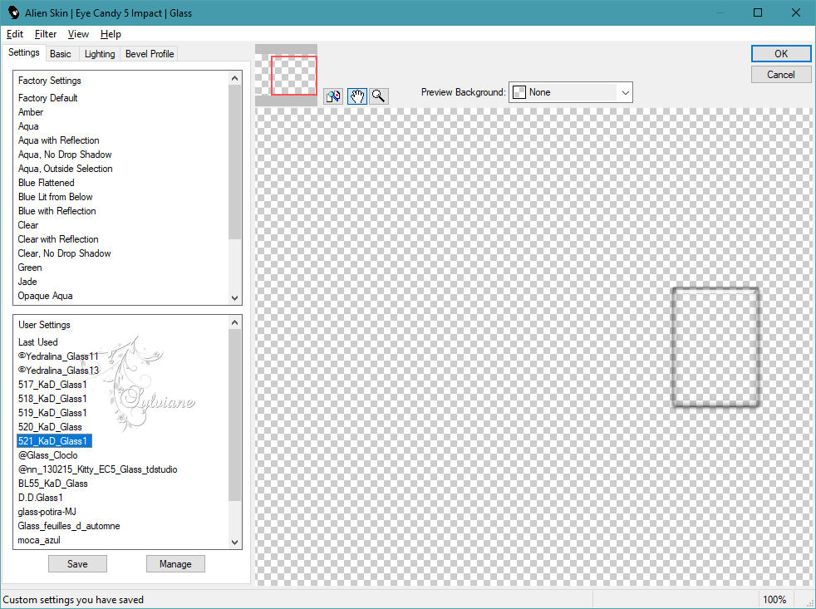
Task: Select the Factory Default preset
Action: tap(48, 98)
